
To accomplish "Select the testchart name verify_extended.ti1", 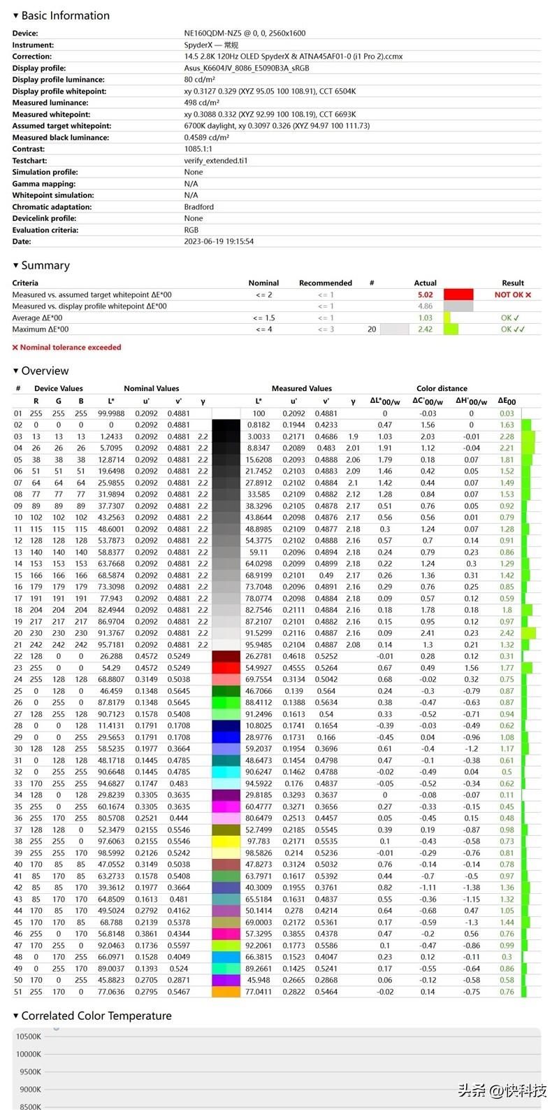I will [216, 161].
